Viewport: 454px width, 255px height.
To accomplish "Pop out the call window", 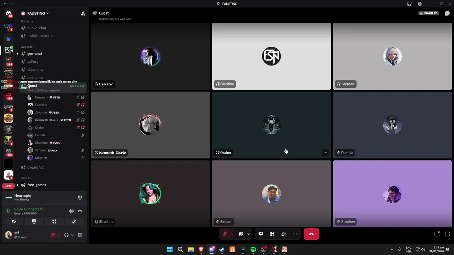I will (437, 234).
